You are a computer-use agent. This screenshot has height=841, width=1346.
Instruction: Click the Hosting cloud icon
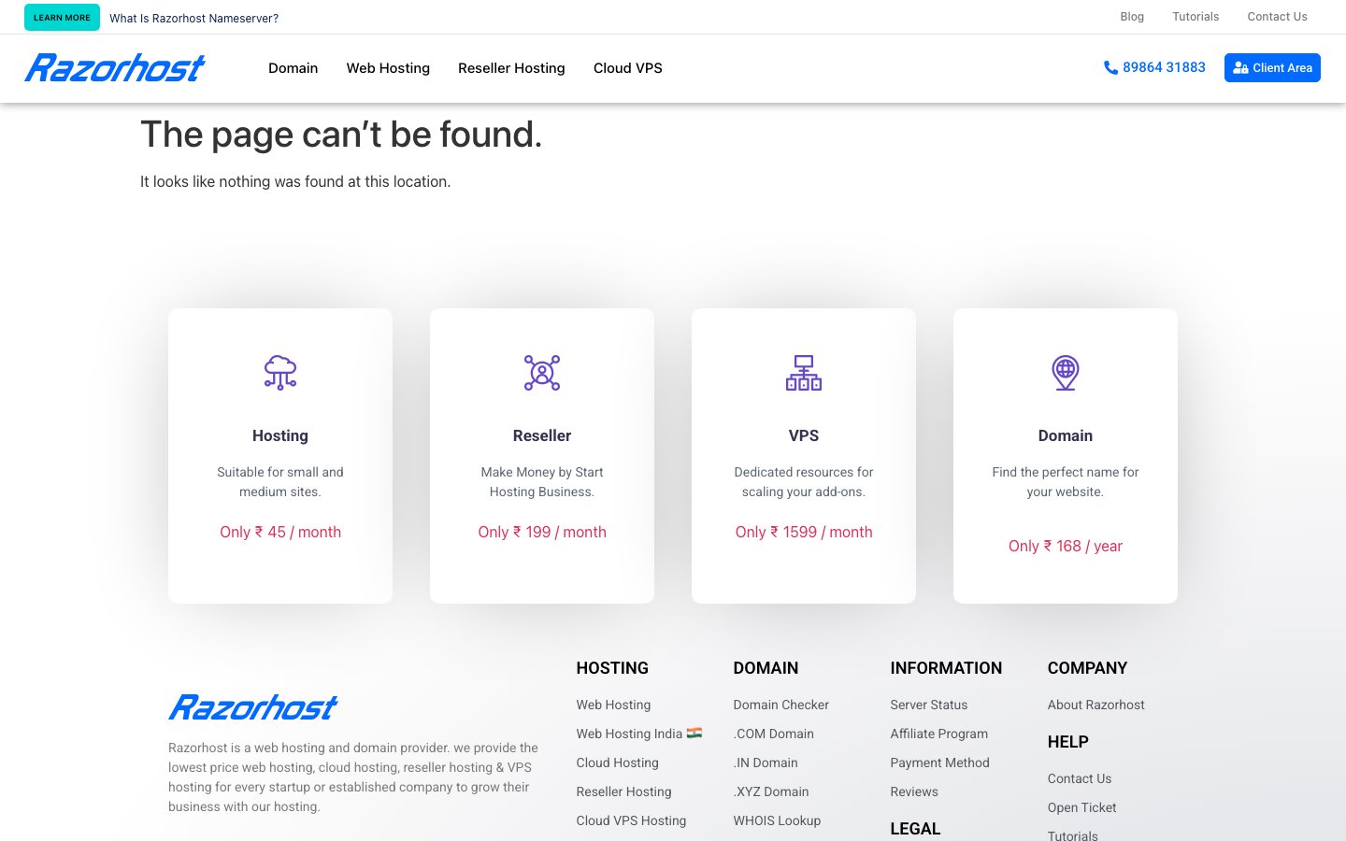tap(280, 372)
